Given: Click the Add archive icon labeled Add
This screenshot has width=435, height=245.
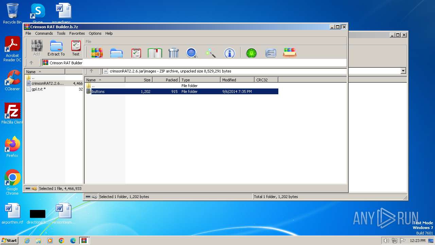Looking at the screenshot, I should click(x=37, y=48).
